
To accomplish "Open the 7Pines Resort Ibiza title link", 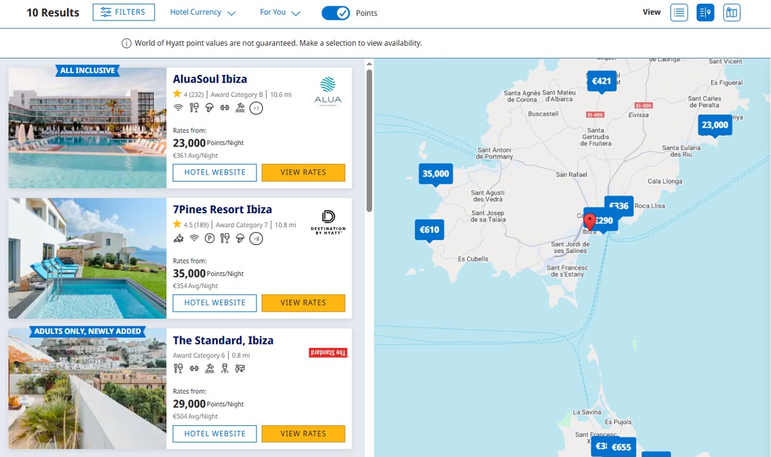I will click(222, 209).
